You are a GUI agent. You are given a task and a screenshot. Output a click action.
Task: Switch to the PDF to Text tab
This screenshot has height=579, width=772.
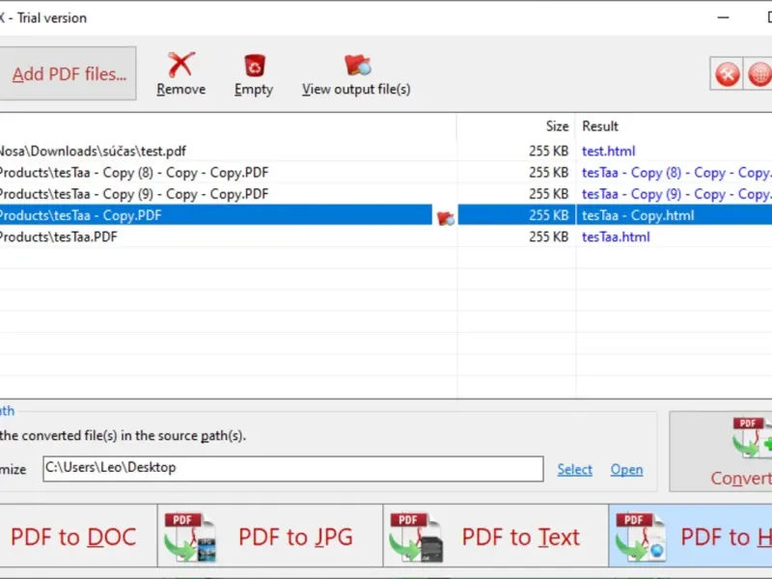pos(496,537)
